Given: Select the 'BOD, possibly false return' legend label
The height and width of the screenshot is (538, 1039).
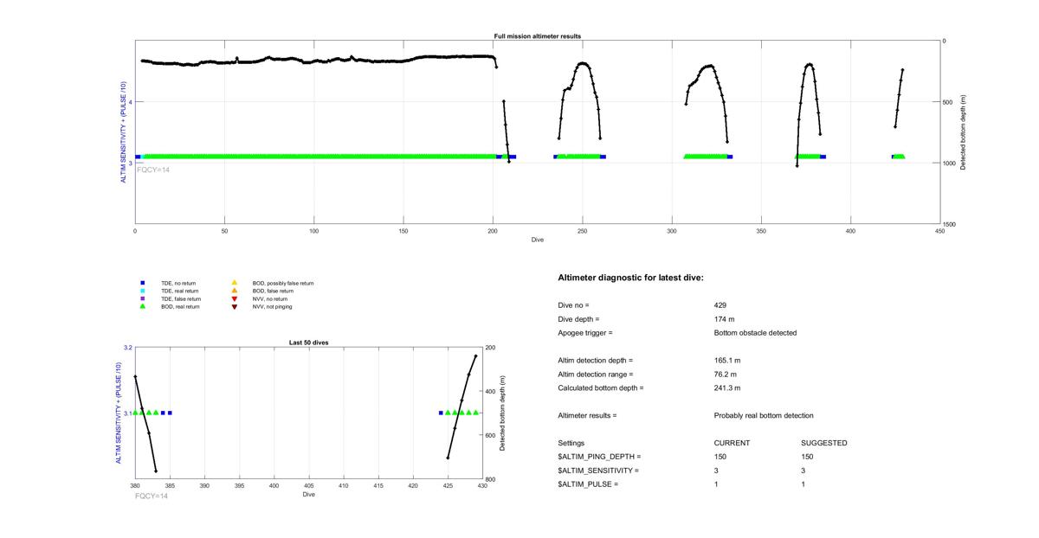Looking at the screenshot, I should (283, 283).
